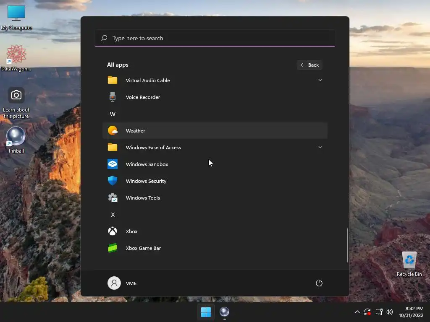This screenshot has height=322, width=430.
Task: Select the My Computer desktop icon
Action: (x=16, y=17)
